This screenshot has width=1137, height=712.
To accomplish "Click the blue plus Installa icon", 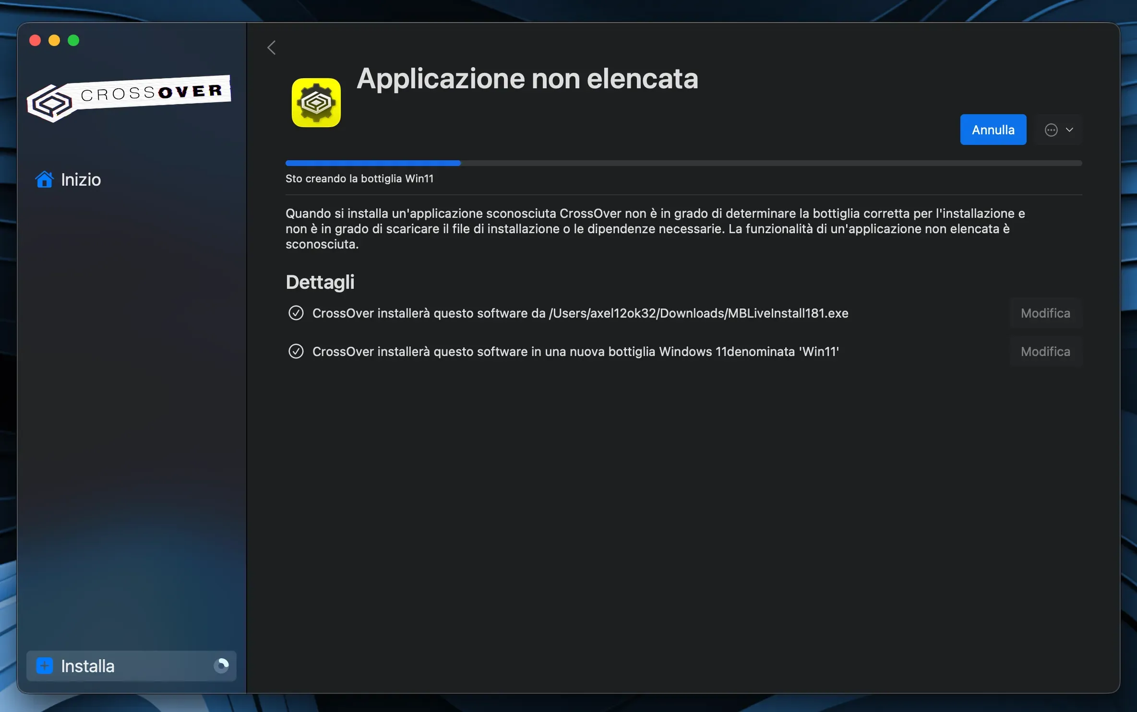I will coord(45,666).
